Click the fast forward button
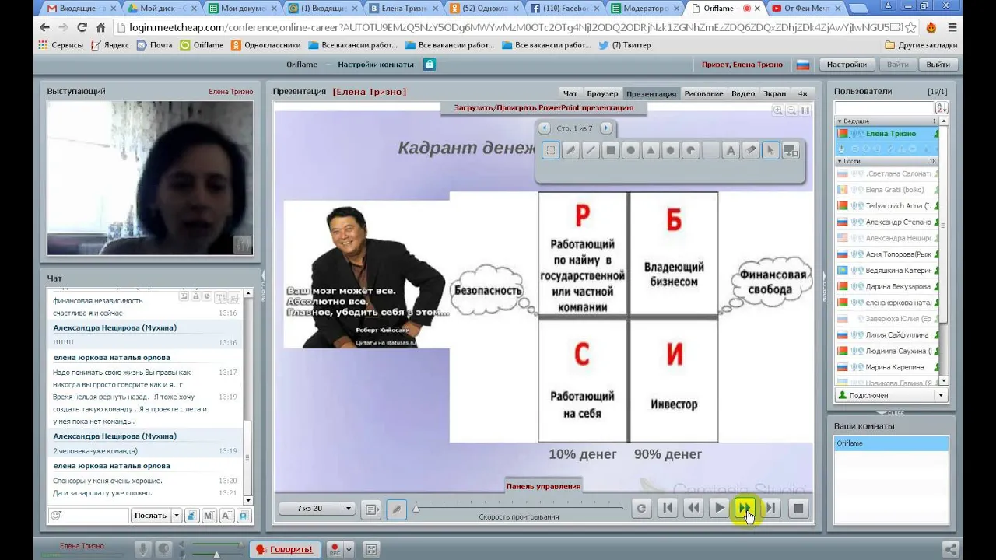The image size is (996, 560). point(745,509)
